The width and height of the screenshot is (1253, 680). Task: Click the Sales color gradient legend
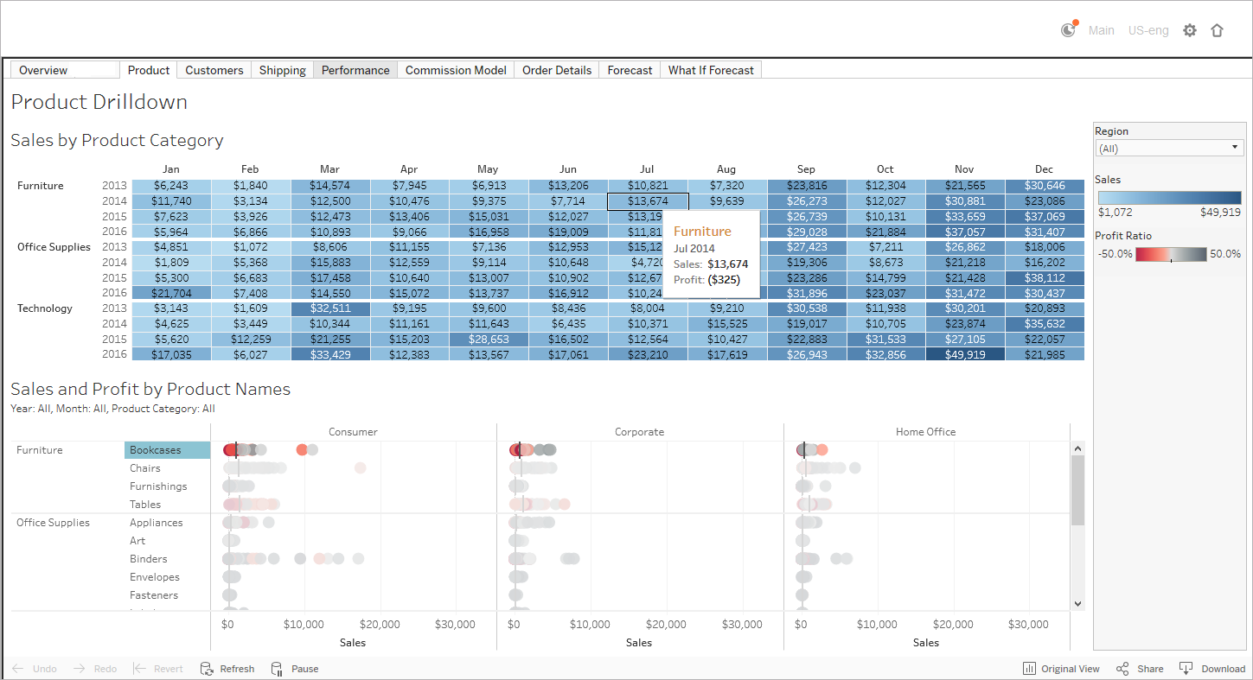click(x=1169, y=197)
